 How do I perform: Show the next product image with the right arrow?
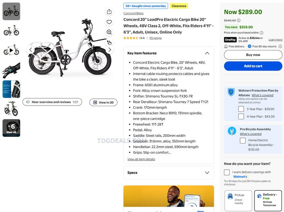(x=110, y=50)
